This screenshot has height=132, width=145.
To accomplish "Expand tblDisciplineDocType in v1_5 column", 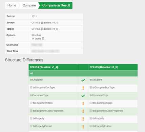I will coord(90,87).
